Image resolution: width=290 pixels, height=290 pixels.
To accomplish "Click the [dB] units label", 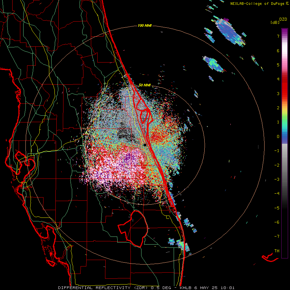I will point(275,22).
